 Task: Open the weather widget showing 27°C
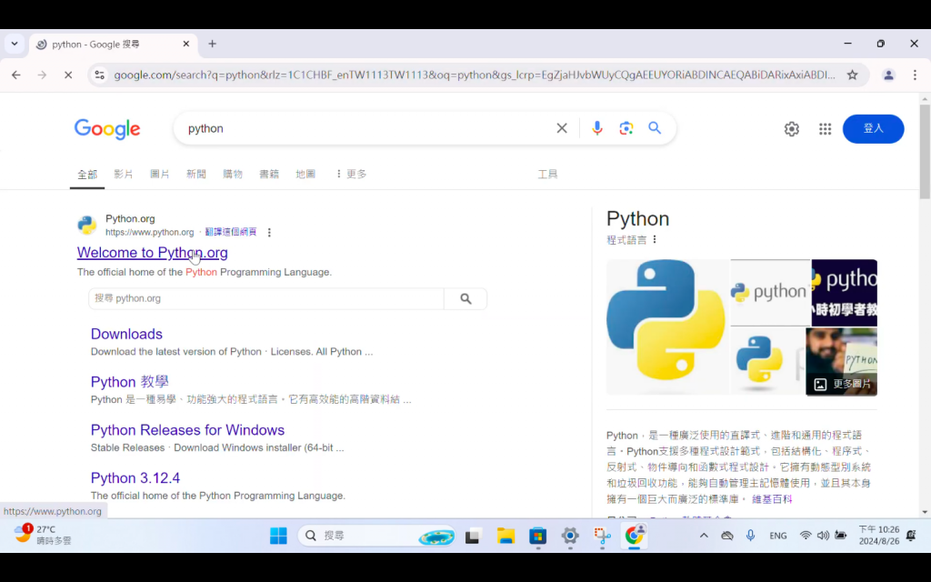pos(43,535)
